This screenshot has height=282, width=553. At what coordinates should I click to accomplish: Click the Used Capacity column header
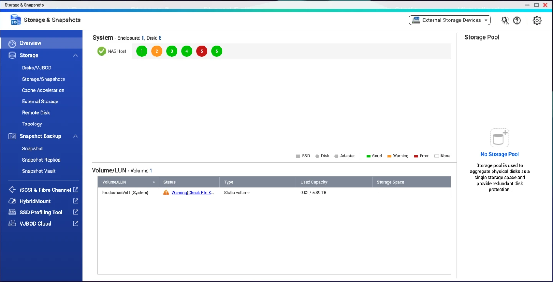point(334,182)
